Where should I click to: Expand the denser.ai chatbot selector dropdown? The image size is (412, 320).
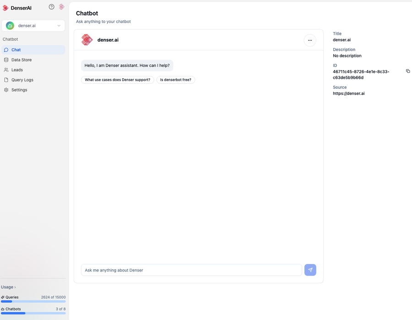pos(33,26)
